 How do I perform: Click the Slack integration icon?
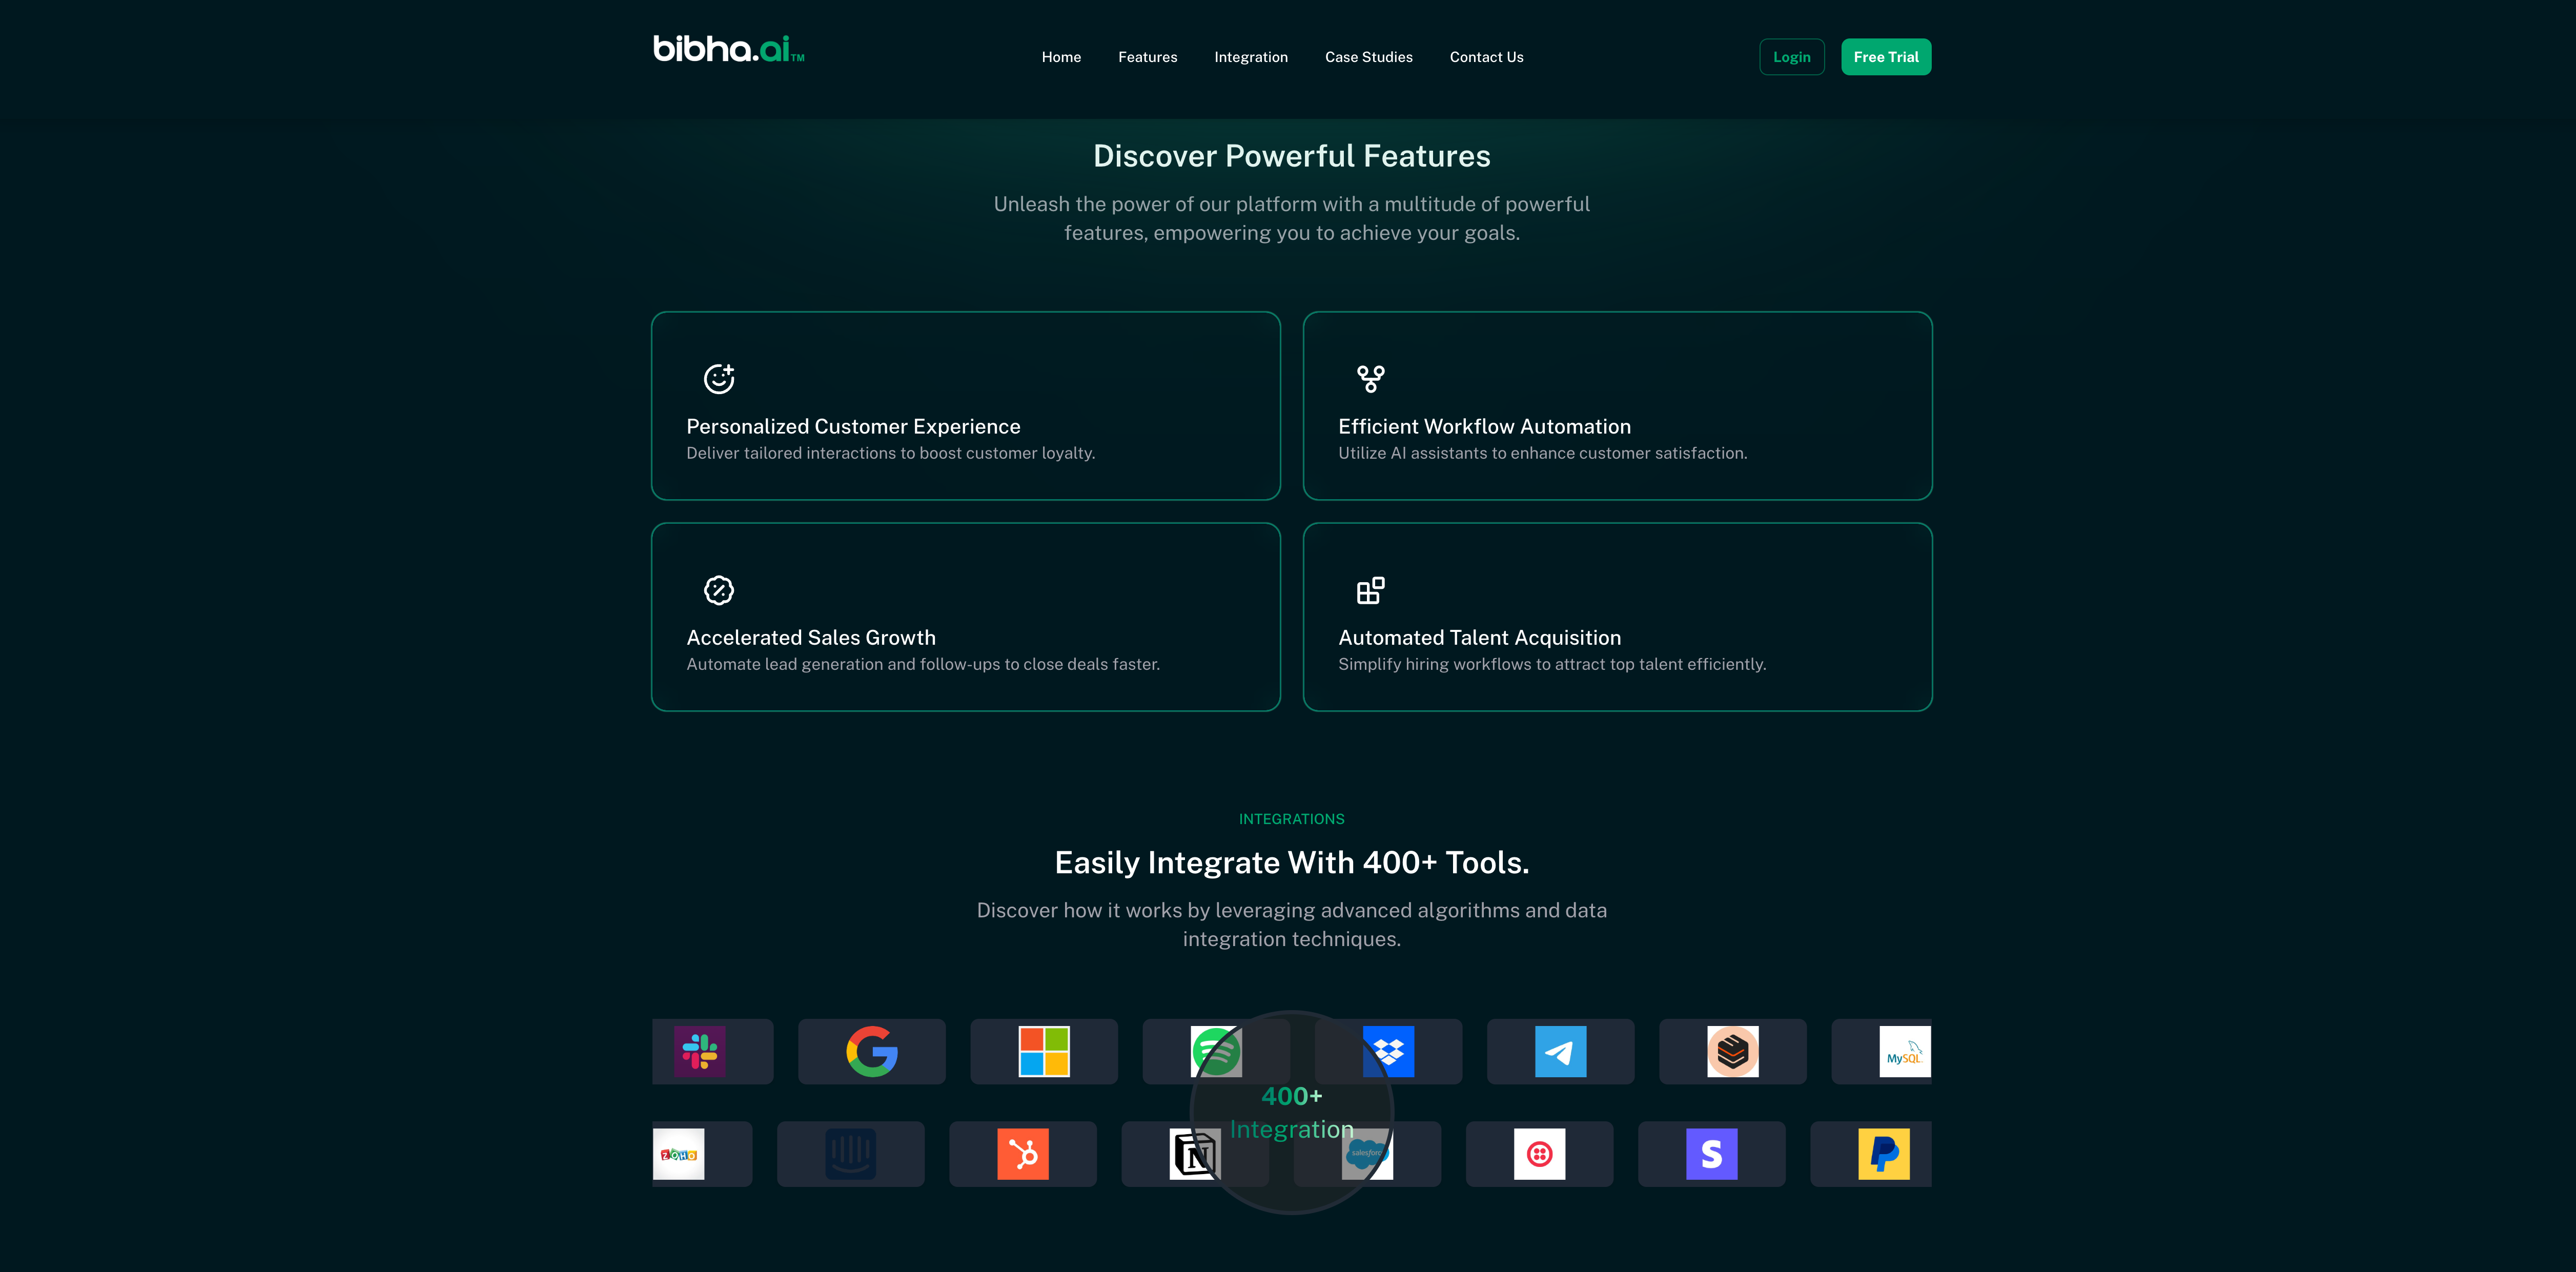click(x=699, y=1051)
